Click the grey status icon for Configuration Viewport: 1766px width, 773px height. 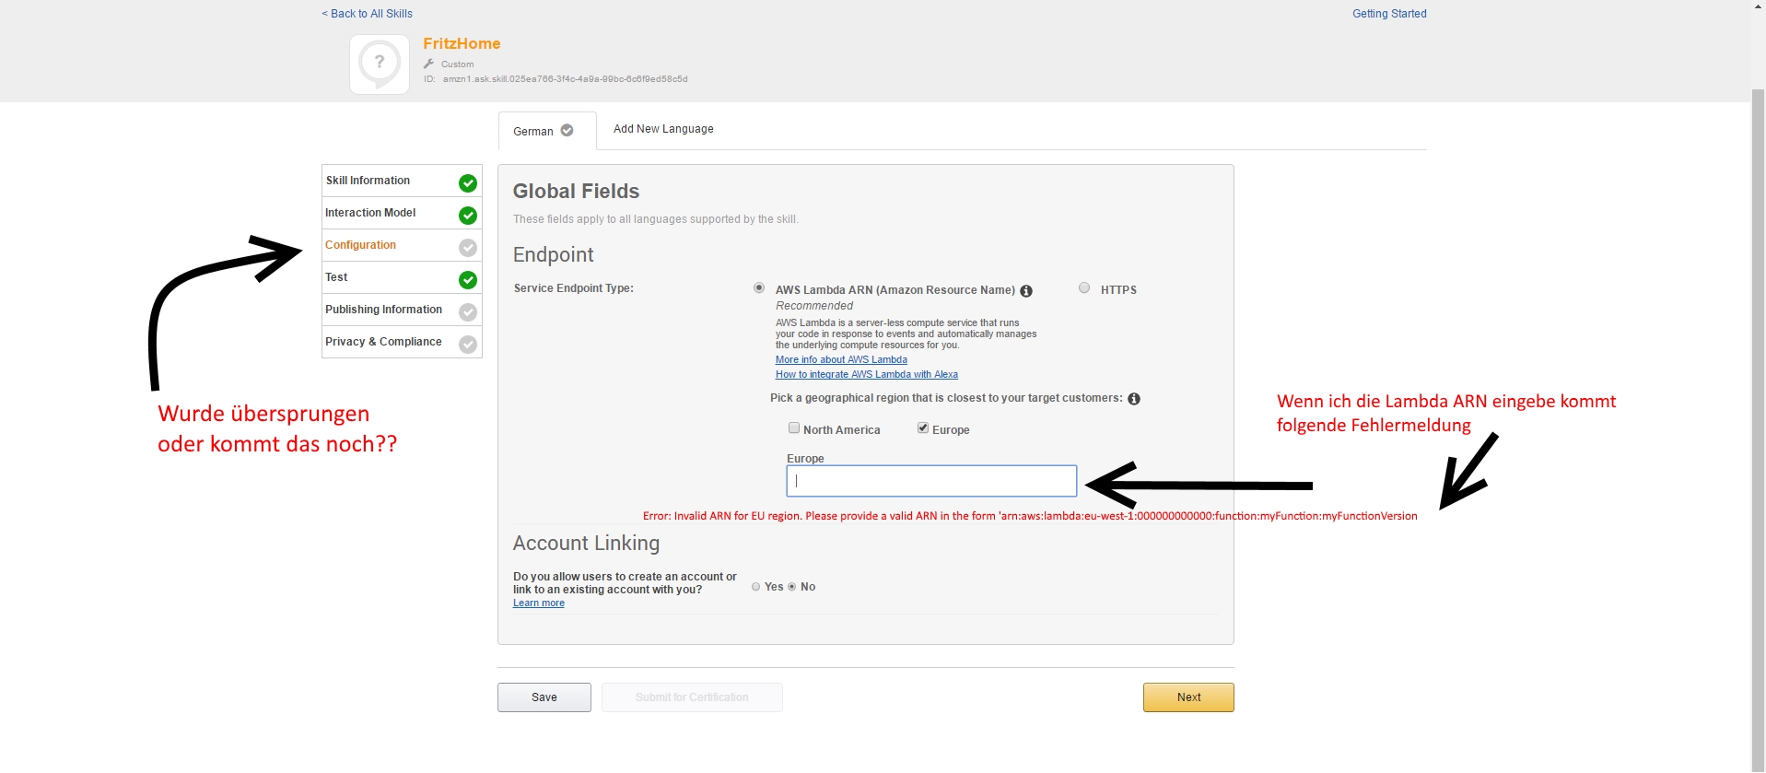(468, 248)
